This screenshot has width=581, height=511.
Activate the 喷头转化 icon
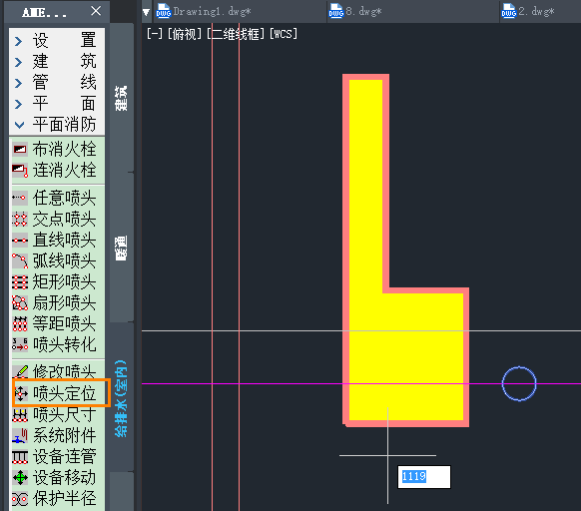click(20, 344)
